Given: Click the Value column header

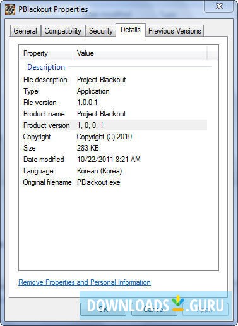Looking at the screenshot, I should point(140,53).
